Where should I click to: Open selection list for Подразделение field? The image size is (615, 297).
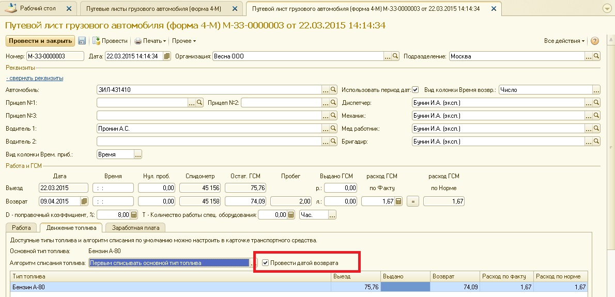(x=589, y=56)
